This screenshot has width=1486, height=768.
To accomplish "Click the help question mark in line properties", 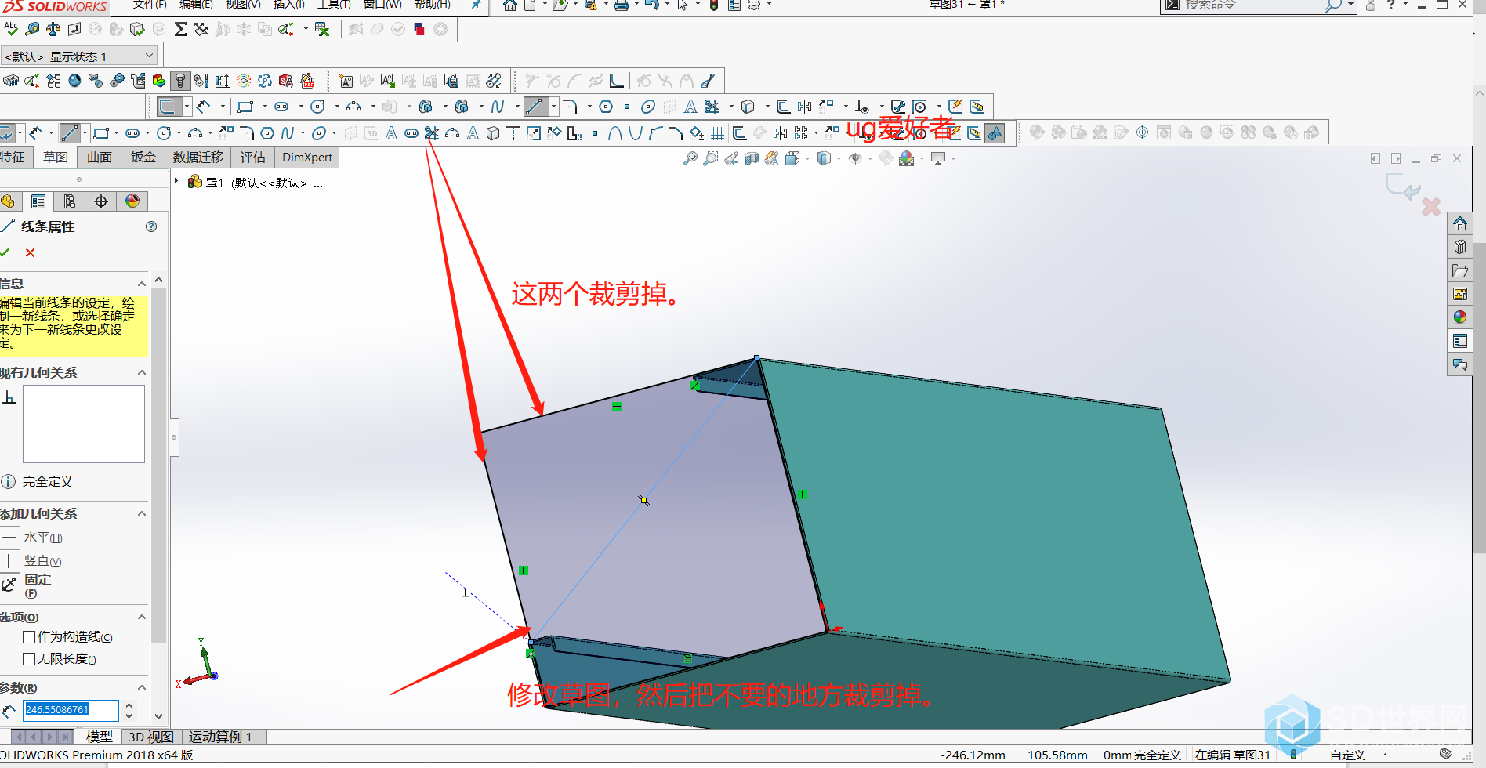I will click(x=151, y=226).
